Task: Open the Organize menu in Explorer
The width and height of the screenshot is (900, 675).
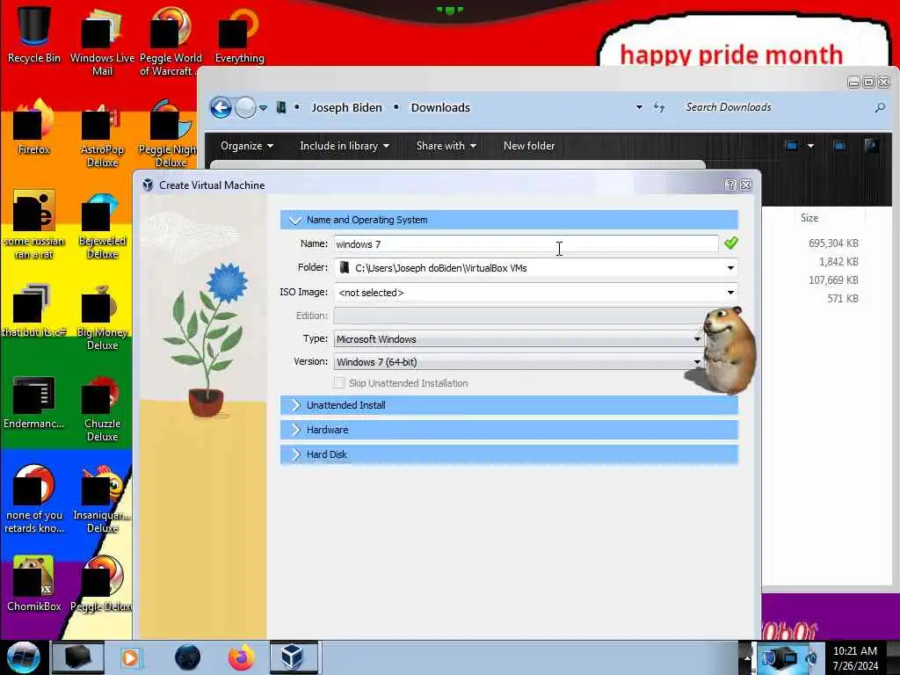Action: [x=247, y=146]
